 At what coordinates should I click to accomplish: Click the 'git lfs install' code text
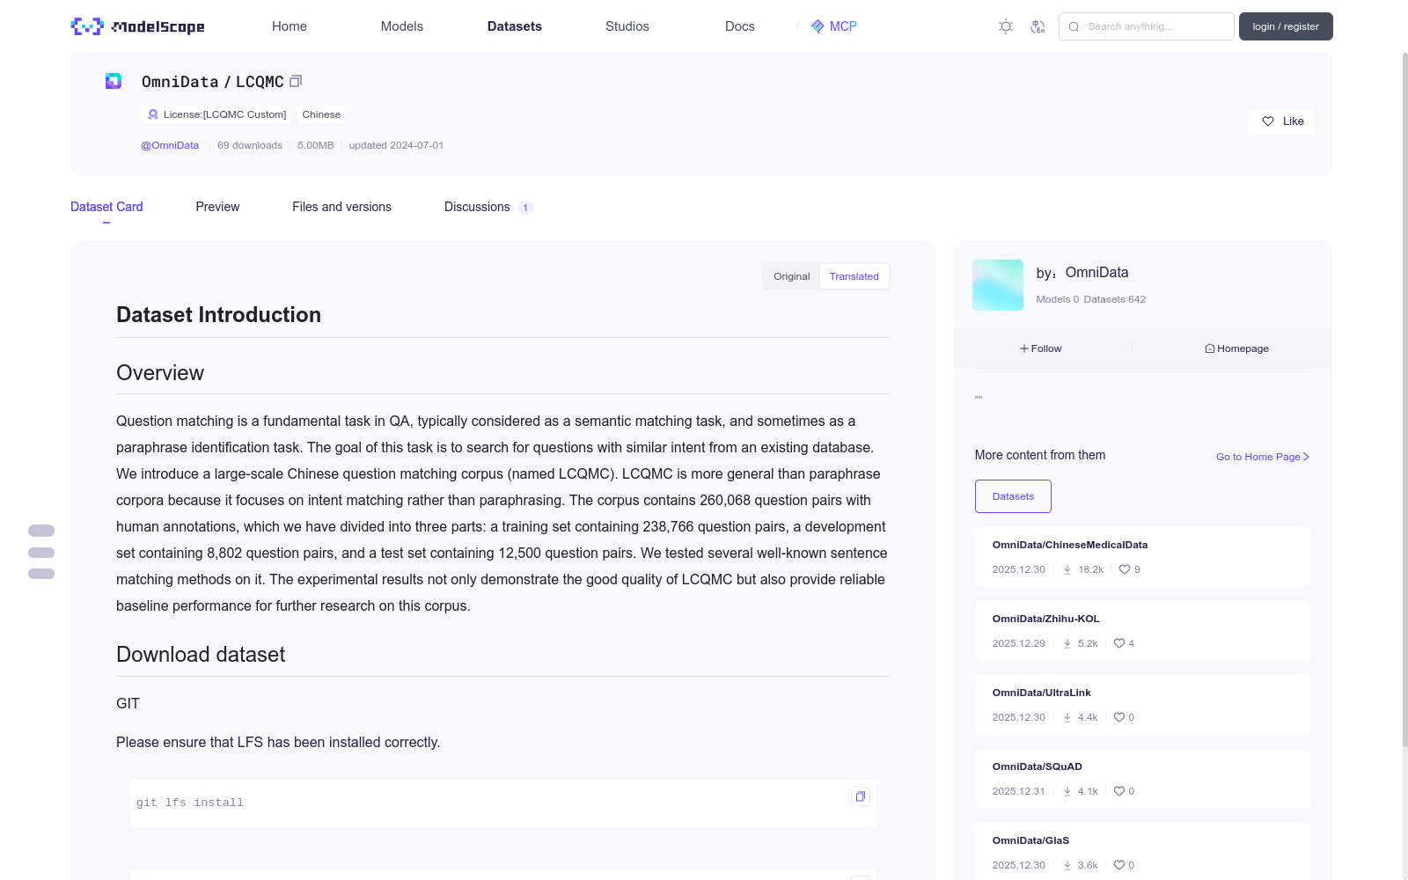pos(190,803)
